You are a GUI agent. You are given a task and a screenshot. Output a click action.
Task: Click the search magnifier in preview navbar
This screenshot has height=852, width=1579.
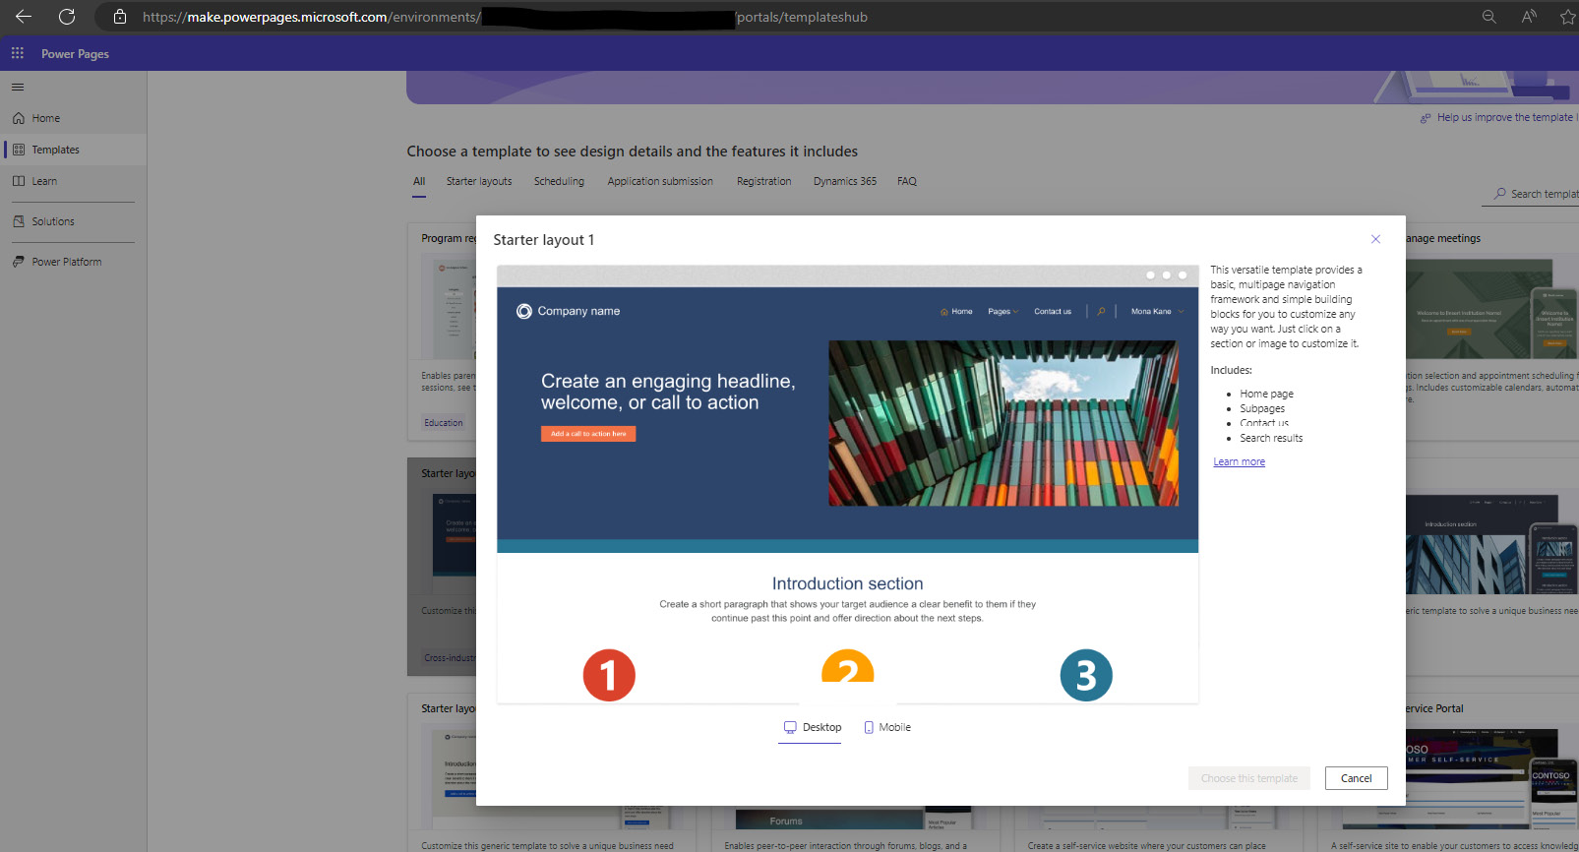[x=1101, y=311]
